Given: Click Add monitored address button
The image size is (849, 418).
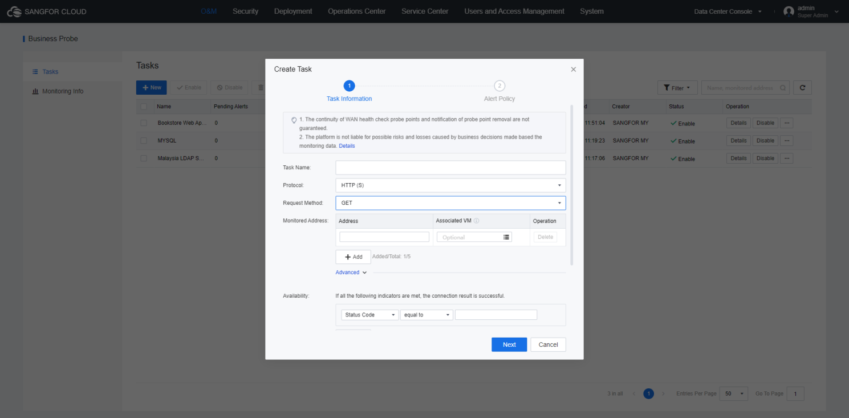Looking at the screenshot, I should point(353,257).
